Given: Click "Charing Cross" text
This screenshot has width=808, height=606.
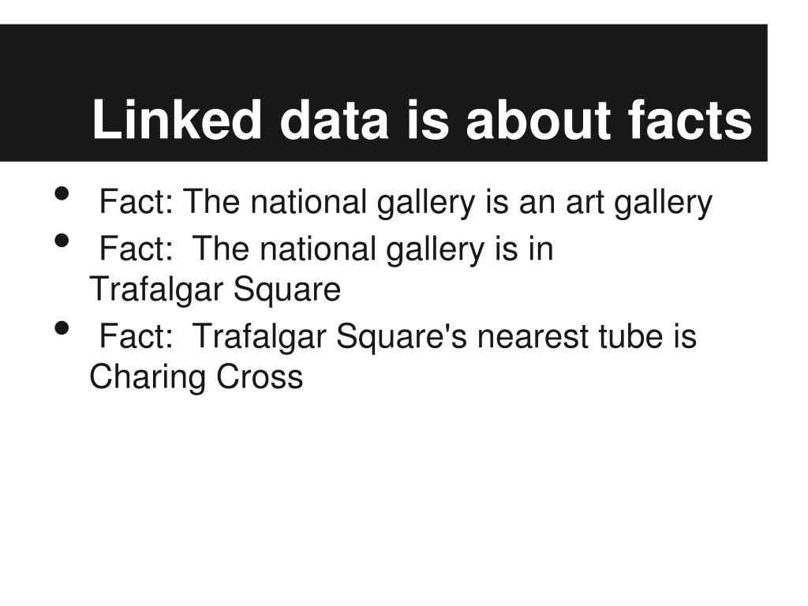Looking at the screenshot, I should tap(196, 376).
